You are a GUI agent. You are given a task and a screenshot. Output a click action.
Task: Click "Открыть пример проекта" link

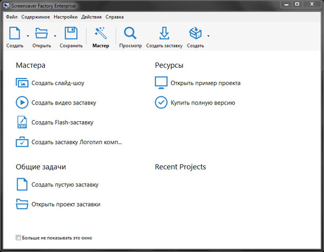(x=205, y=83)
